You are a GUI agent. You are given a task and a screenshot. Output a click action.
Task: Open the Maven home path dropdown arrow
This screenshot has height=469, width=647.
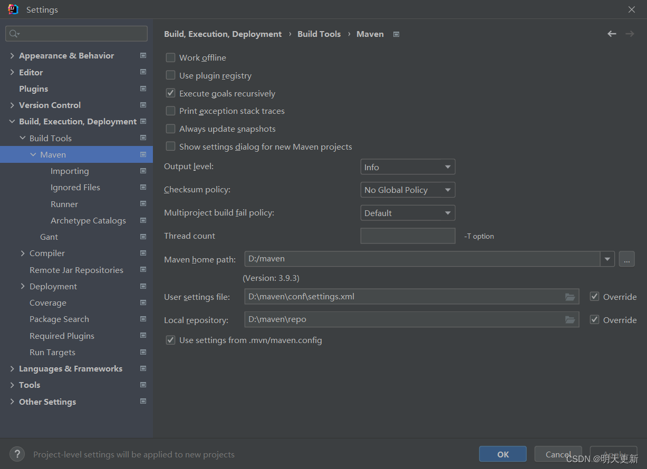click(607, 259)
